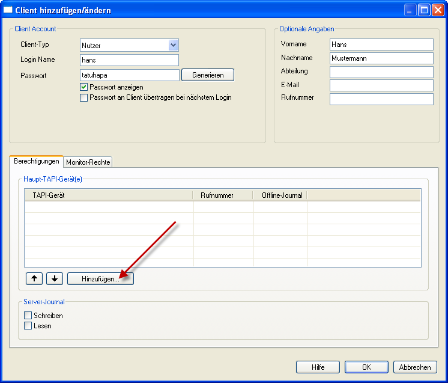Click the move down arrow button
The width and height of the screenshot is (448, 383).
point(55,278)
